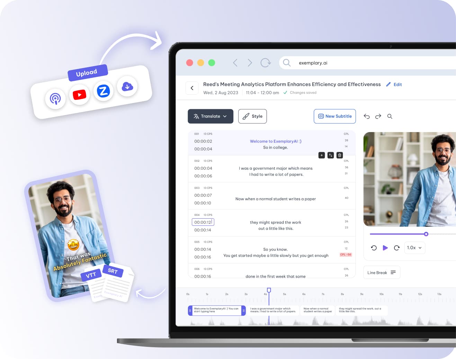Image resolution: width=456 pixels, height=359 pixels.
Task: Create a New Subtitle
Action: pos(334,116)
